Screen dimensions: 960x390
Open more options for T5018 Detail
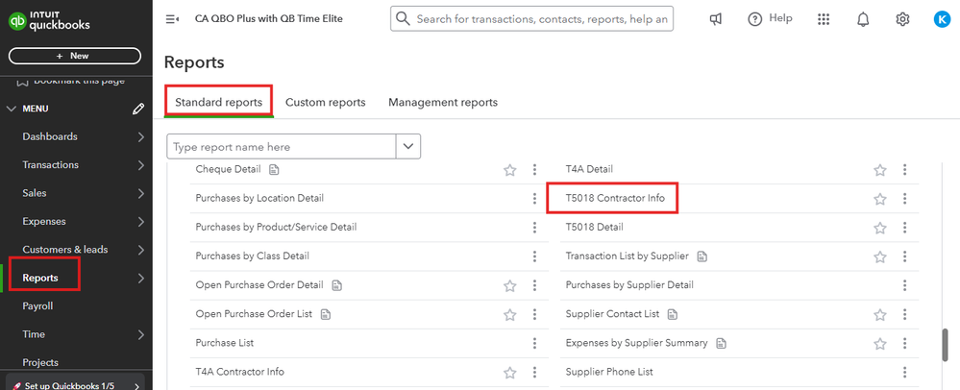tap(904, 228)
